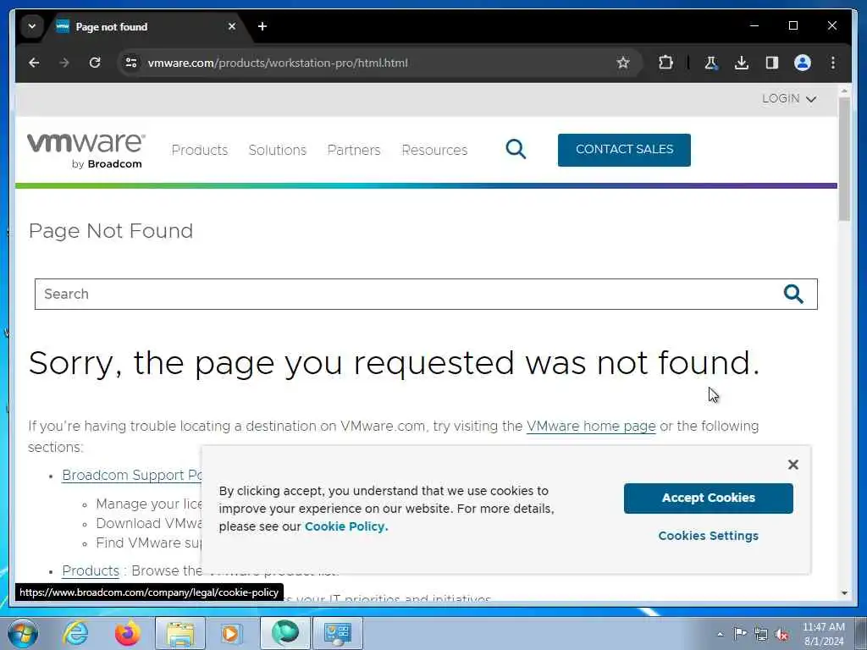Reload the page with refresh icon

(x=95, y=63)
